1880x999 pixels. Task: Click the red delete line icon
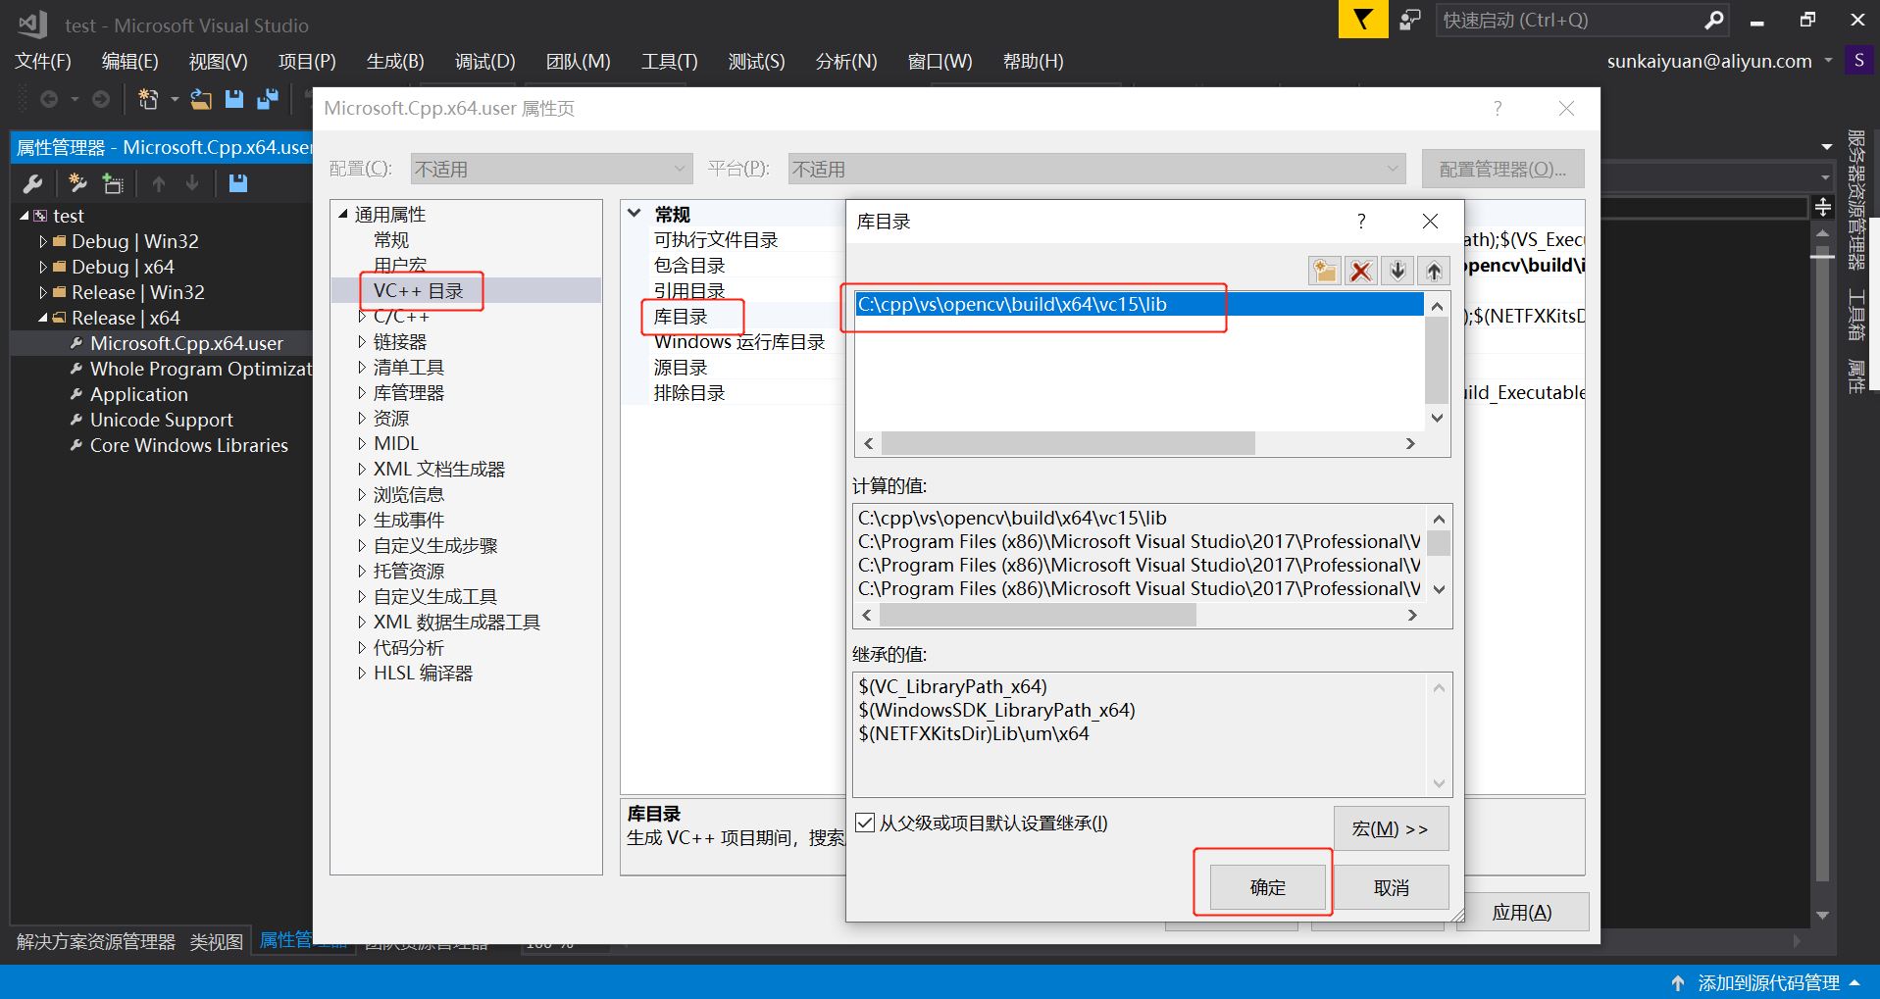point(1361,271)
